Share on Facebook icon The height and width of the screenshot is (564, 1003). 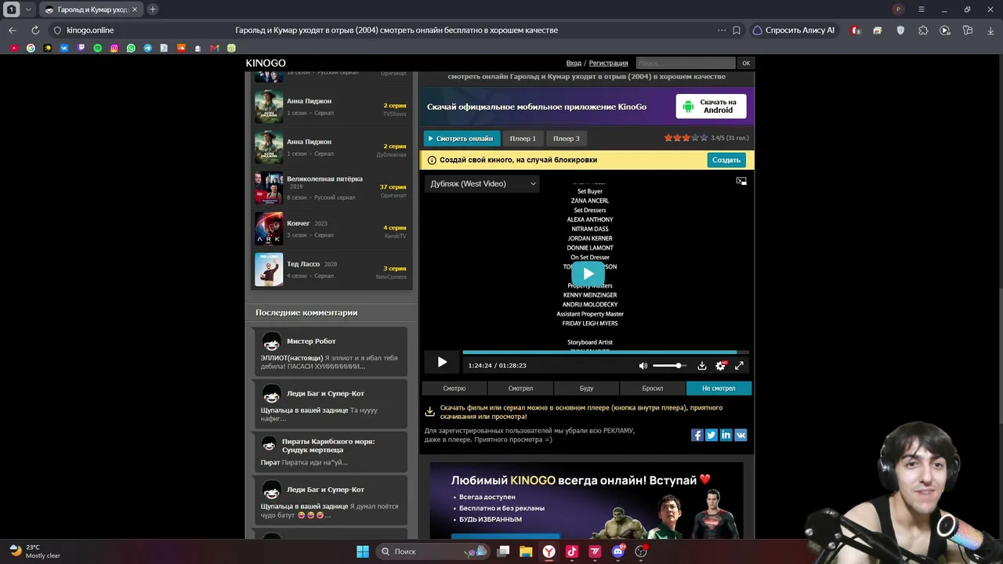click(x=697, y=435)
